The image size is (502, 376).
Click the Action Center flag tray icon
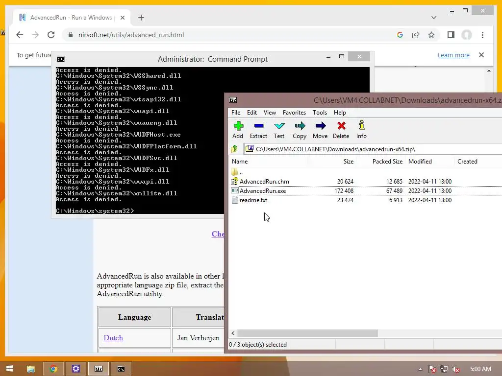tap(432, 369)
